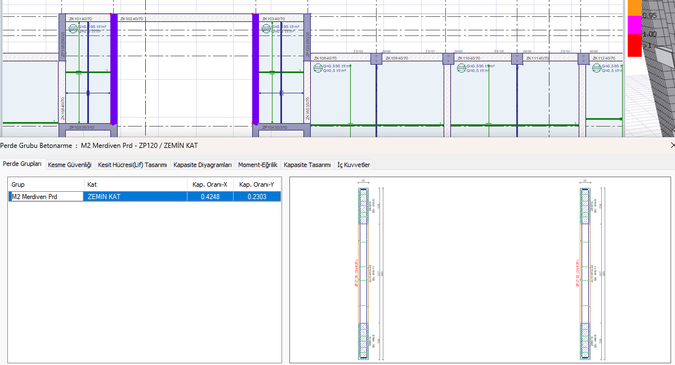675x365 pixels.
Task: Pick the 0.4248 capacity ratio value
Action: (x=210, y=196)
